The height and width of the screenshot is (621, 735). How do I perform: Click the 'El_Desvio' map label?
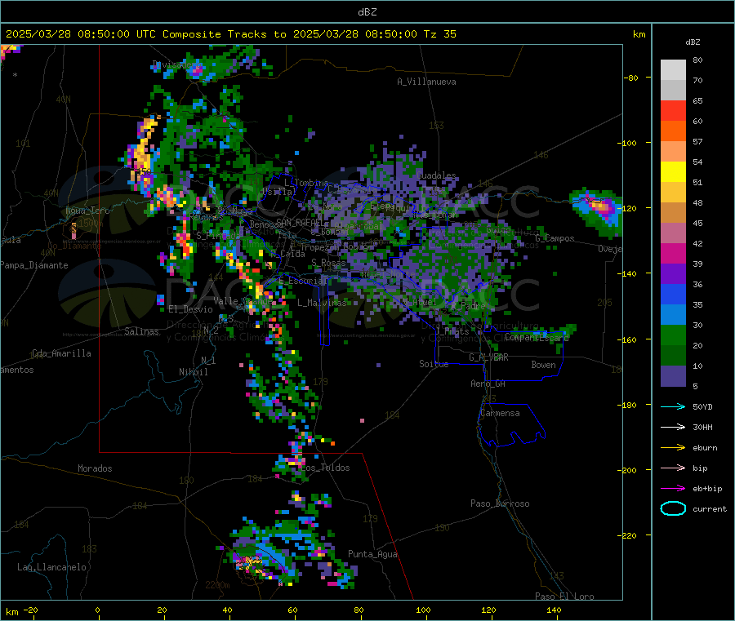pyautogui.click(x=191, y=309)
